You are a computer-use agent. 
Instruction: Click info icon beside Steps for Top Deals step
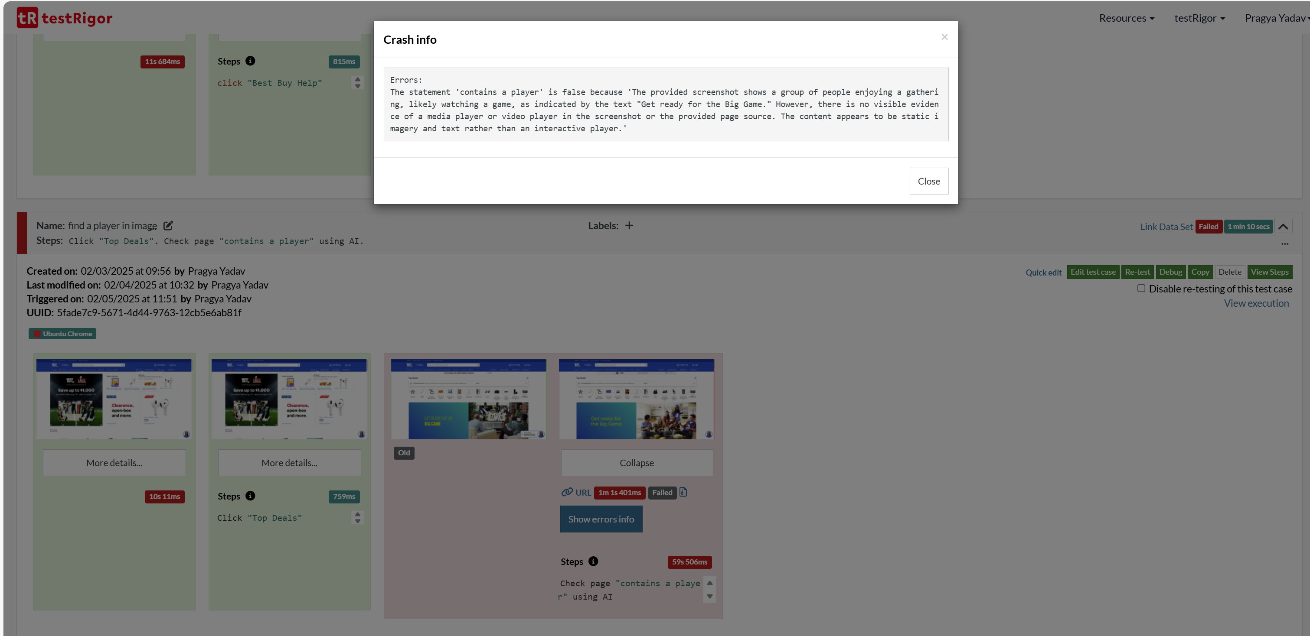pos(250,496)
